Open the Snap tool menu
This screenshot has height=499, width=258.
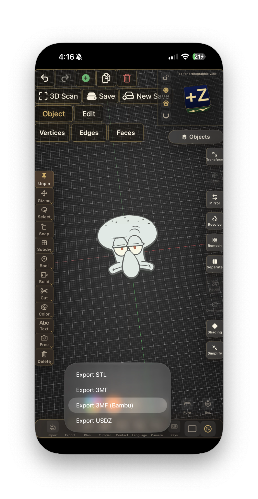coord(44,230)
